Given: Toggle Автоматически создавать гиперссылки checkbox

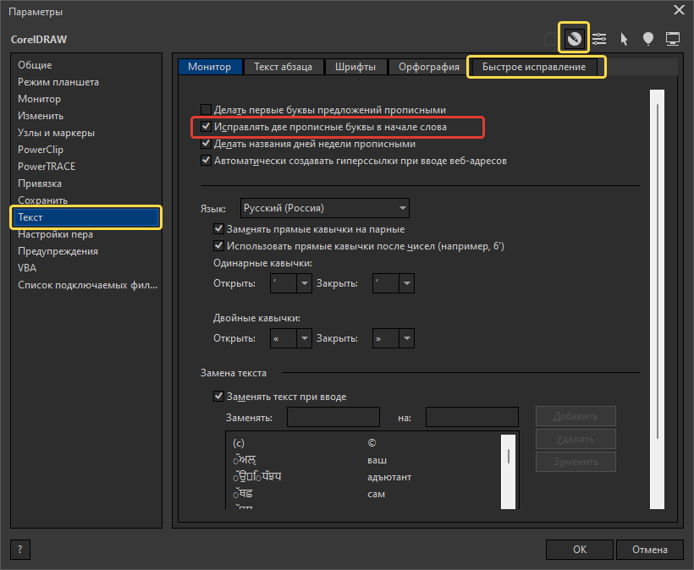Looking at the screenshot, I should click(x=206, y=161).
